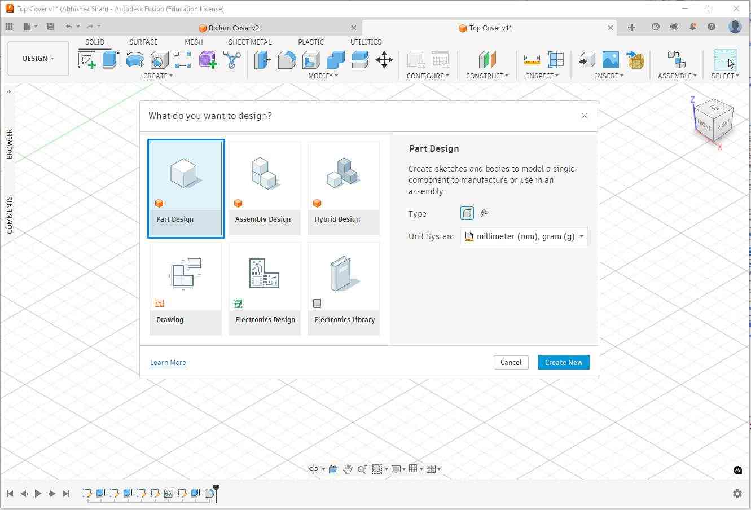Screen dimensions: 751x510
Task: Select the Create Sketch tool
Action: click(x=86, y=59)
